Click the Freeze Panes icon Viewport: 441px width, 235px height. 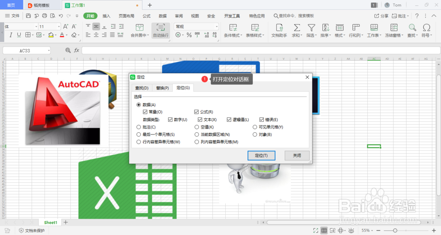point(394,27)
